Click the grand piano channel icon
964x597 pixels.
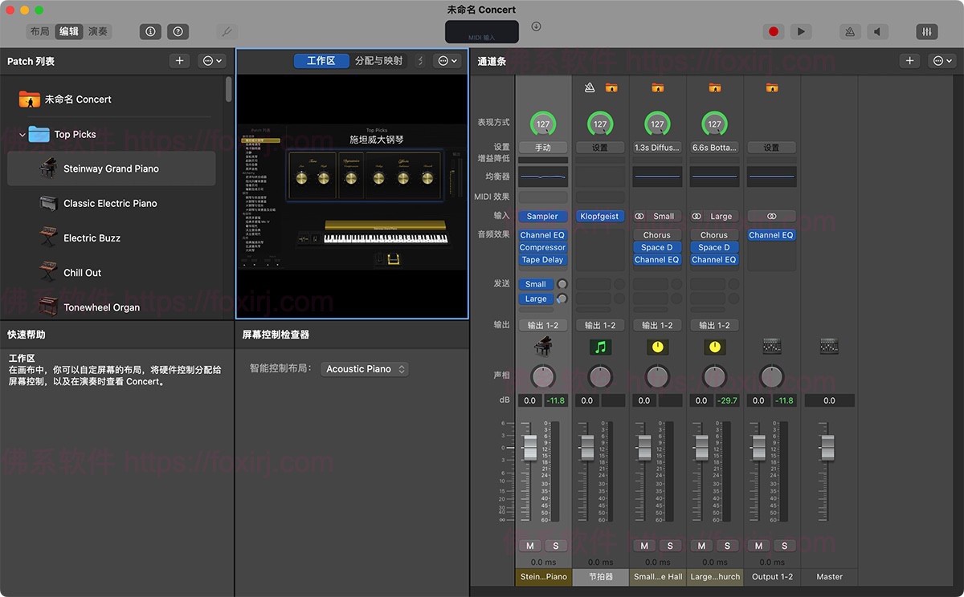tap(543, 347)
